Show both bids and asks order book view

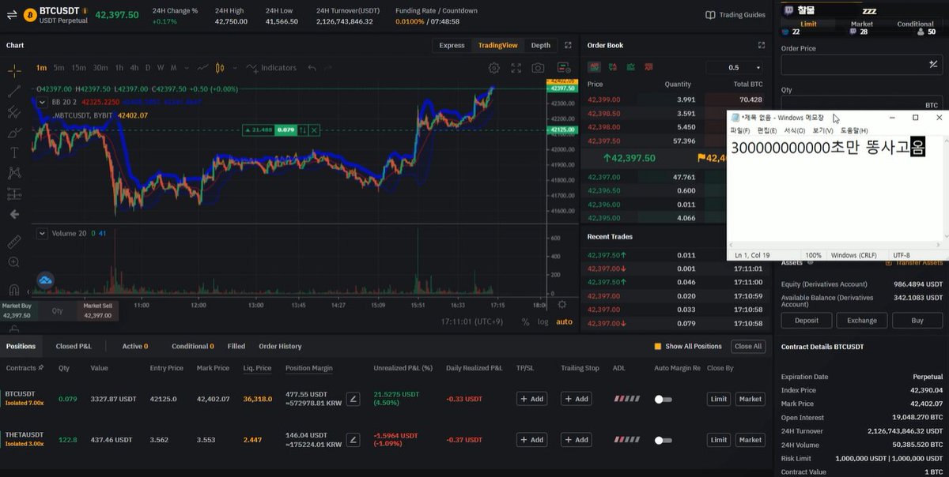pos(594,67)
